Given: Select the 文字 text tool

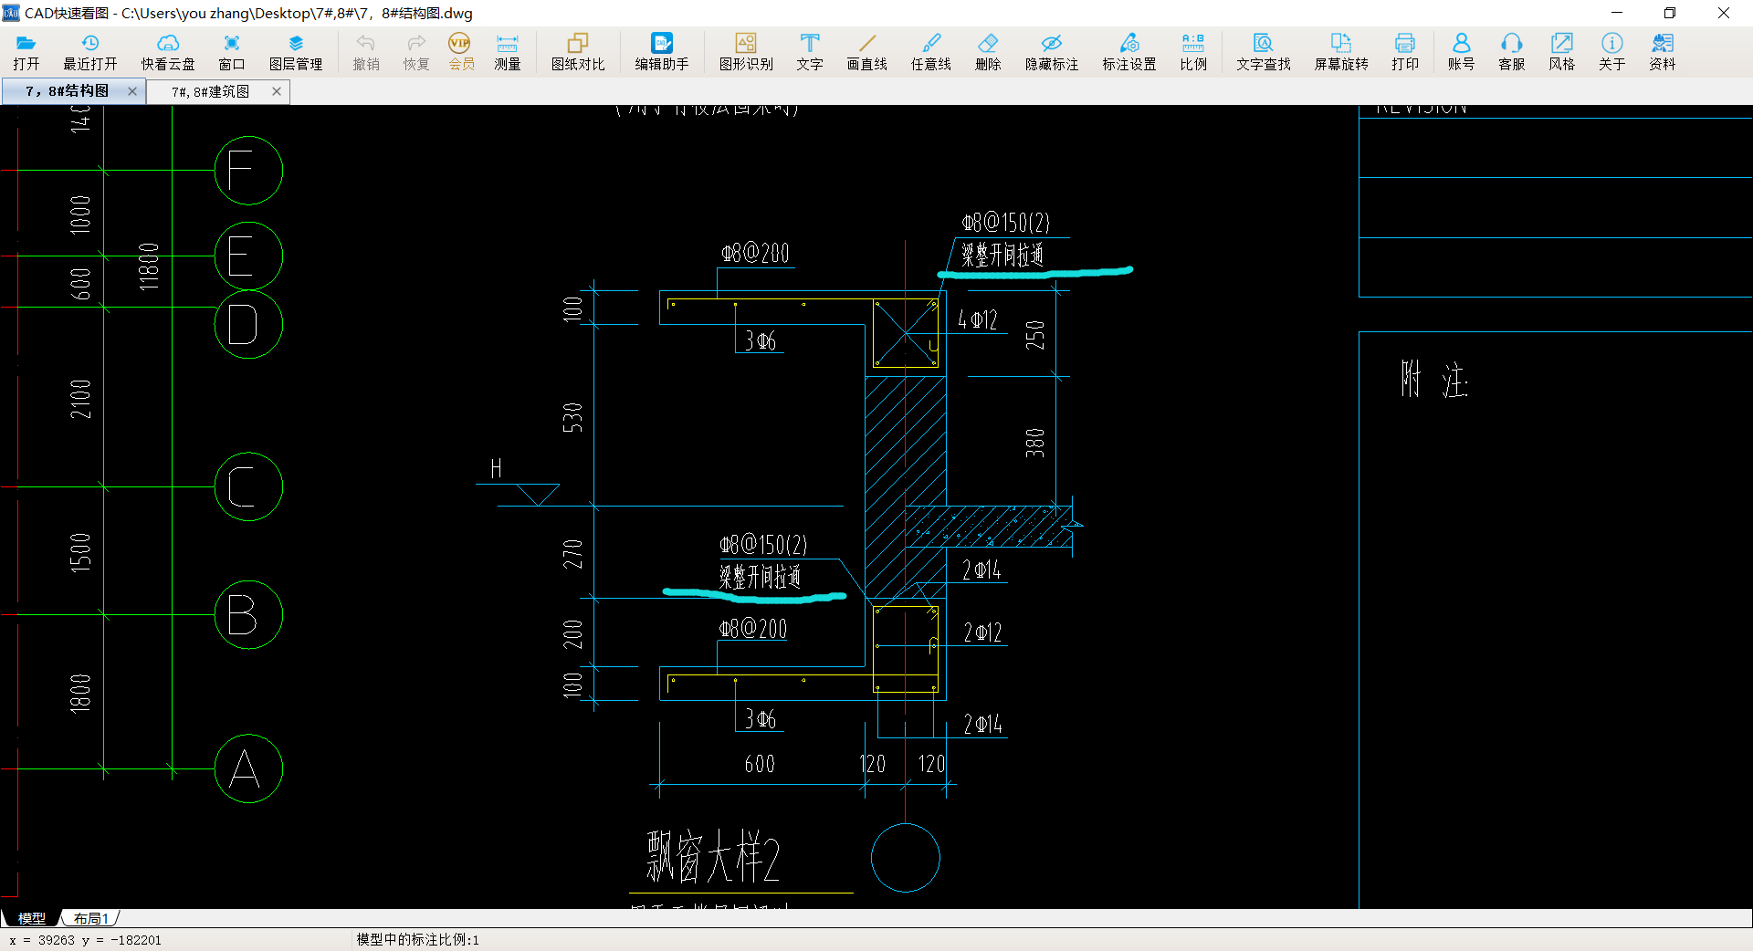Looking at the screenshot, I should (x=810, y=52).
